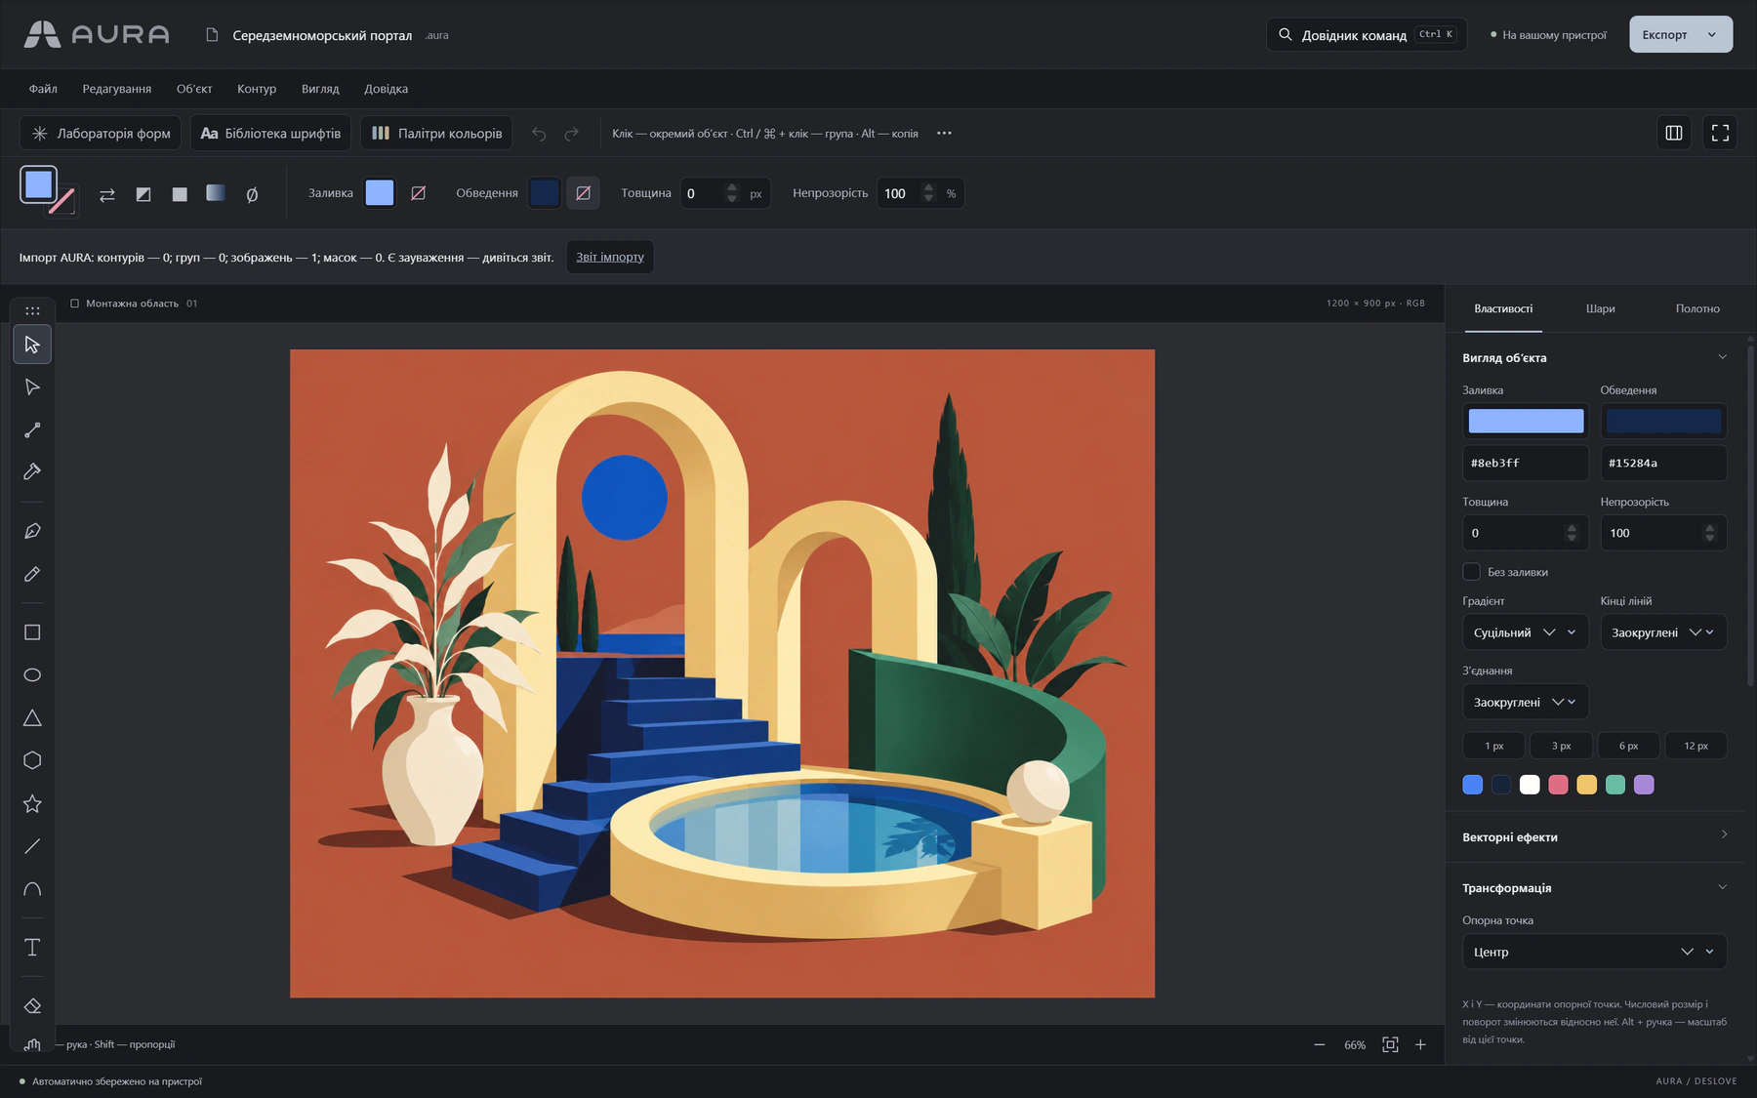Toggle no-stroke button next to Обведення
The image size is (1757, 1098).
point(584,193)
